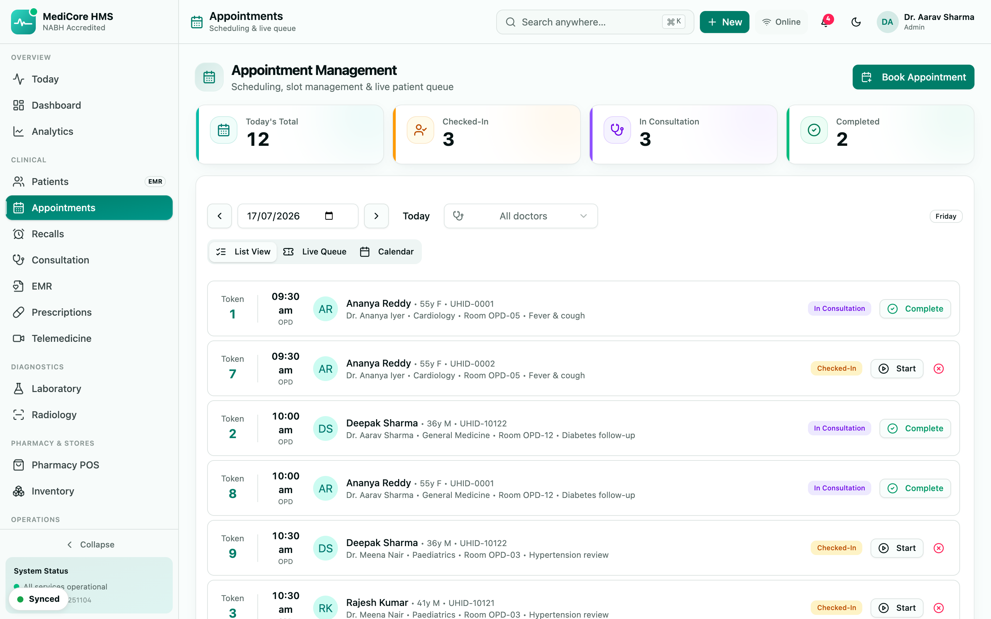This screenshot has height=619, width=991.
Task: Click In Consultation badge for token 1
Action: [x=839, y=309]
